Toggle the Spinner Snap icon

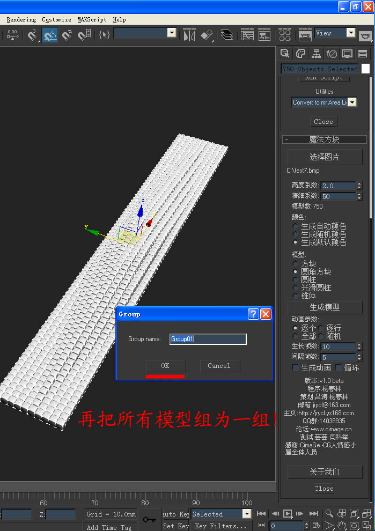coord(84,35)
